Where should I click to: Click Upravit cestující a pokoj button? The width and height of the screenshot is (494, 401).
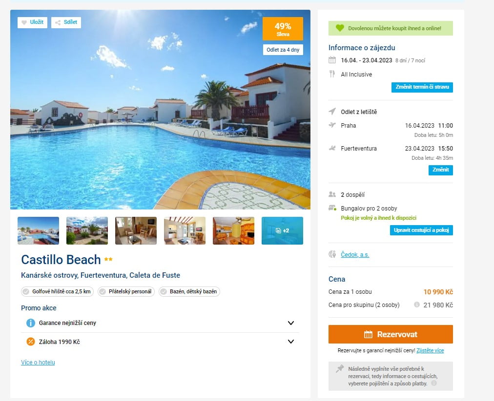coord(421,230)
